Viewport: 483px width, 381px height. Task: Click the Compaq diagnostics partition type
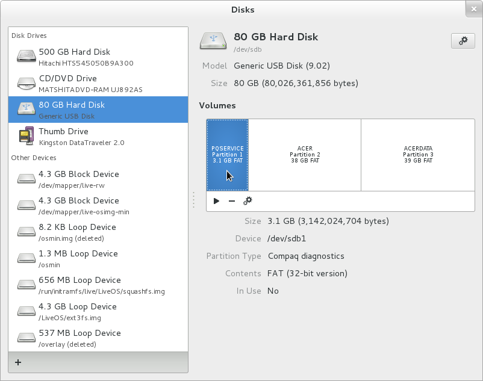[306, 256]
